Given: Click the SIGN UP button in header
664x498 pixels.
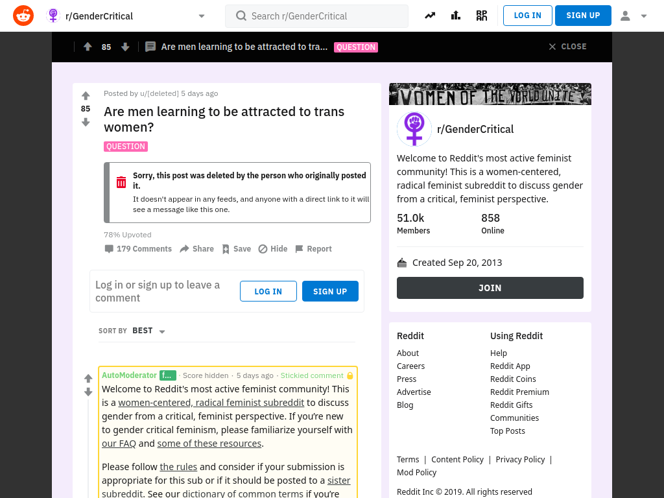Looking at the screenshot, I should click(x=583, y=16).
